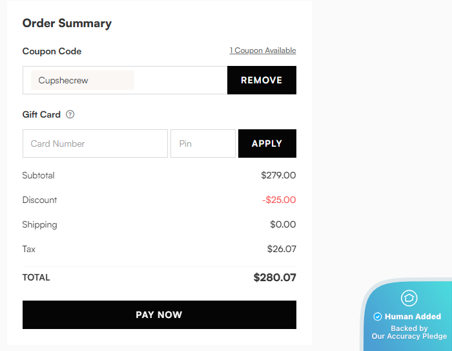Click the Gift Card label text
This screenshot has width=452, height=351.
coord(41,114)
